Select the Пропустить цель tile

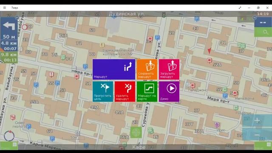tap(103, 92)
